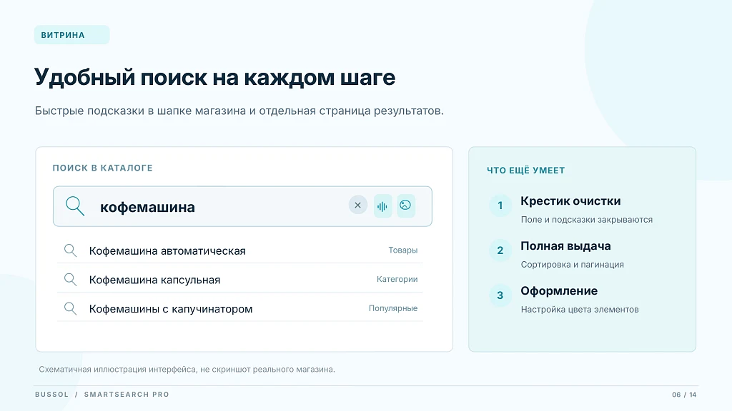Click the ЧТО ЕЩЁ УМЕЕТ label
The image size is (732, 411).
pyautogui.click(x=525, y=171)
